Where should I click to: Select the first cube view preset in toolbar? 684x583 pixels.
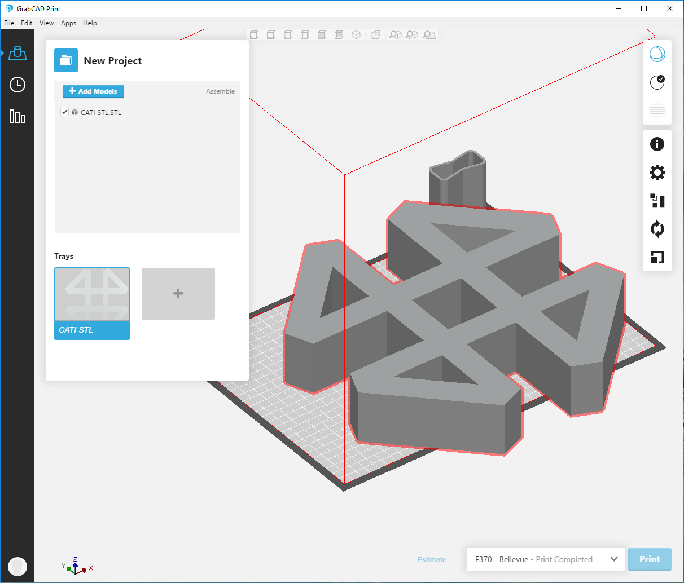254,35
